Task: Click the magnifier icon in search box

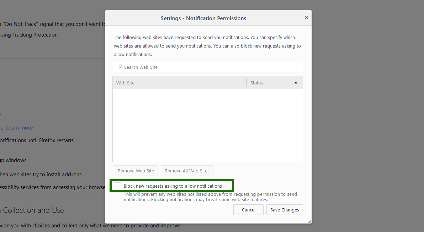Action: click(120, 67)
